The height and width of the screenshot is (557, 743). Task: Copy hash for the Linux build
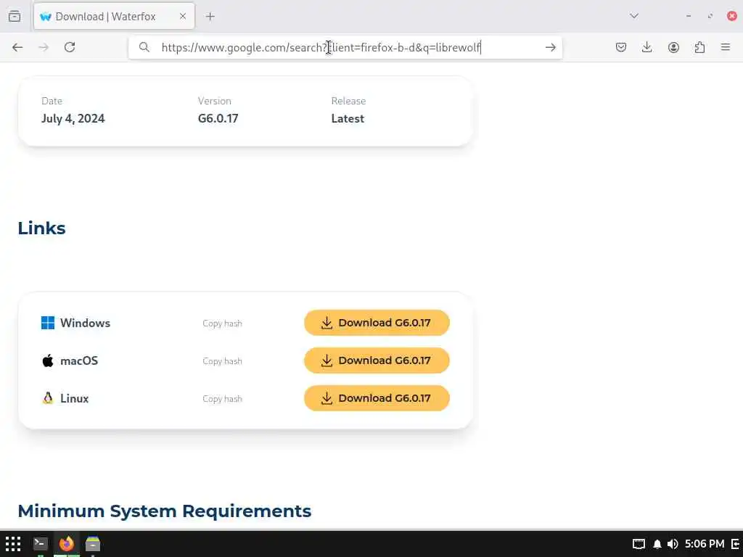pos(222,400)
